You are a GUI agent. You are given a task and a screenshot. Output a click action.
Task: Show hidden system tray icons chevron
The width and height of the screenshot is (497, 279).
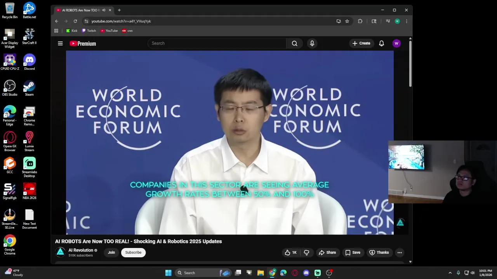(x=450, y=273)
